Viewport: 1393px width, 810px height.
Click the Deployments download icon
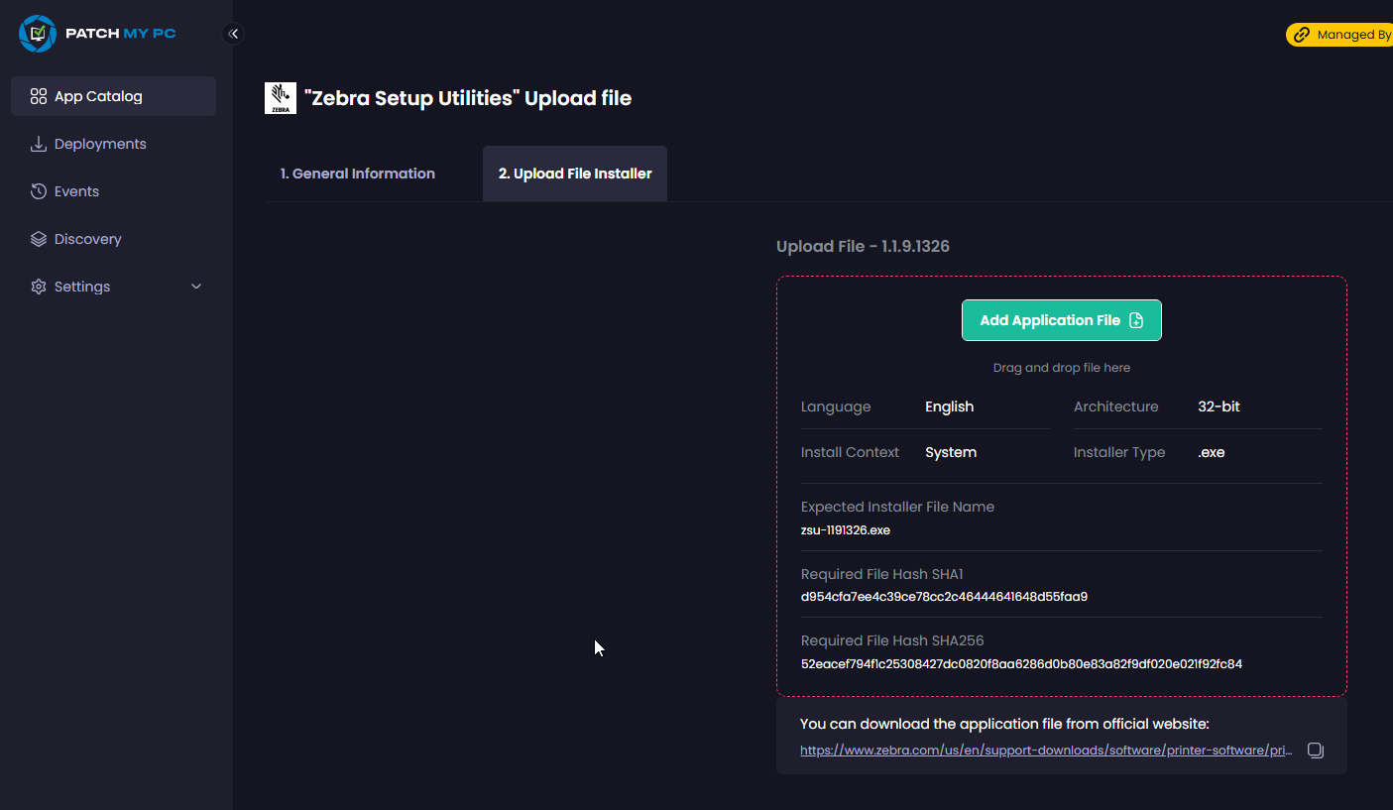(39, 144)
